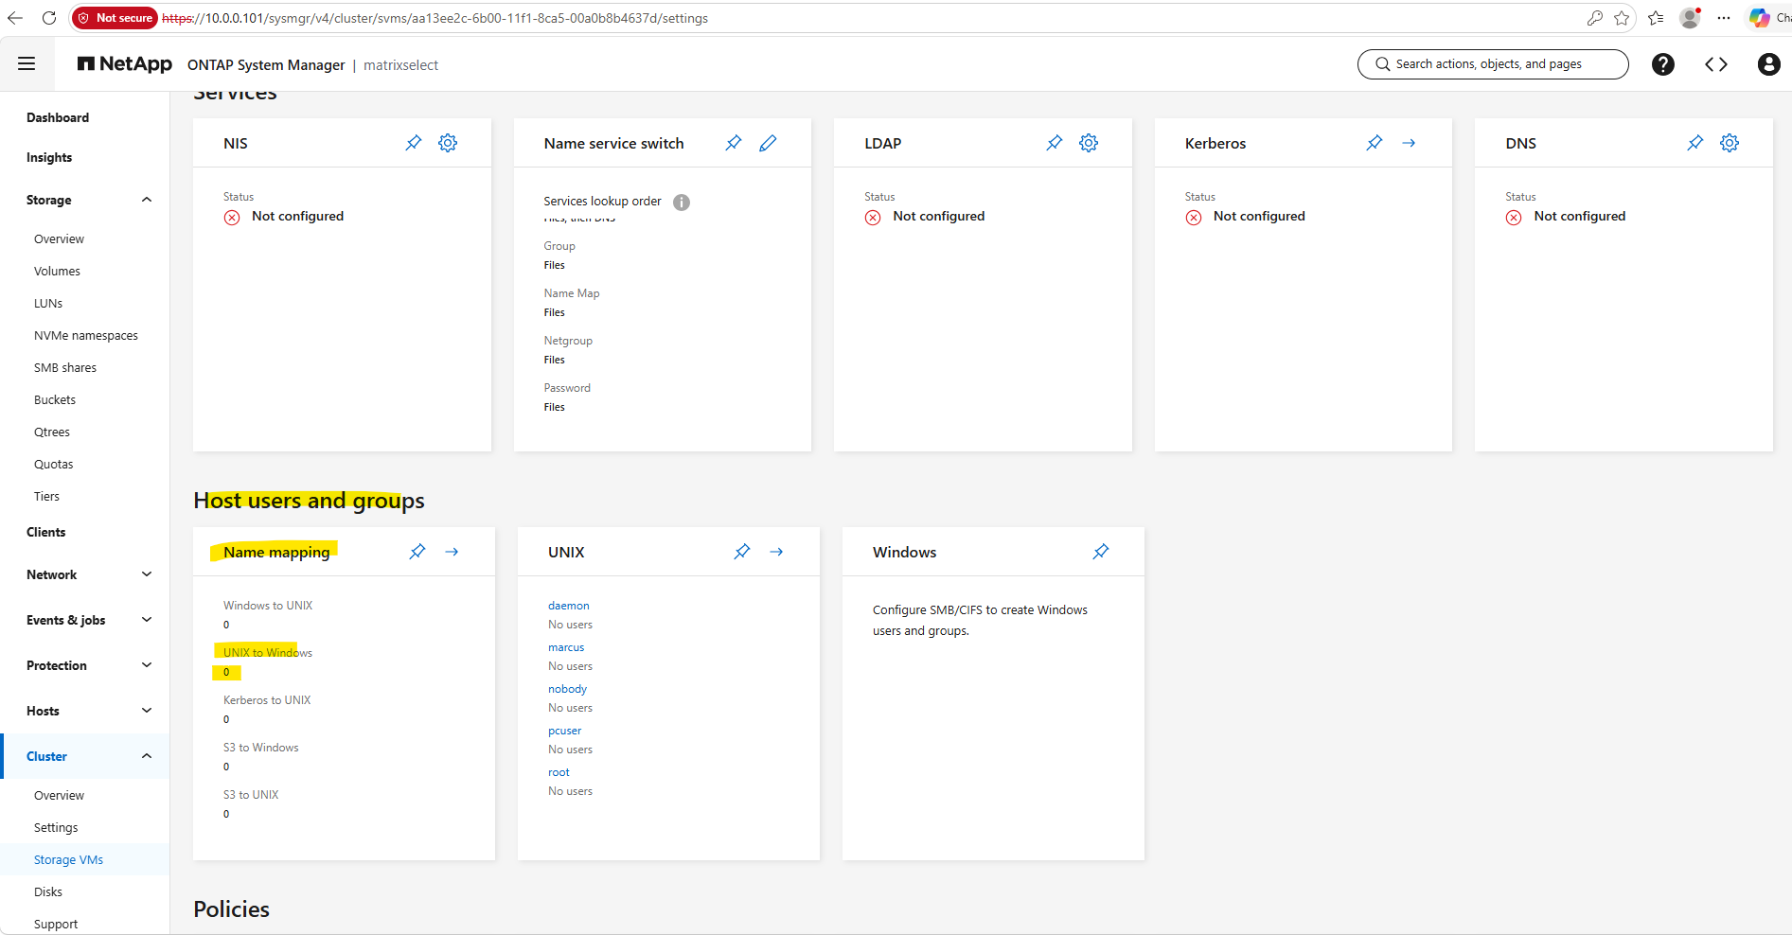Open Disks page

coord(48,892)
